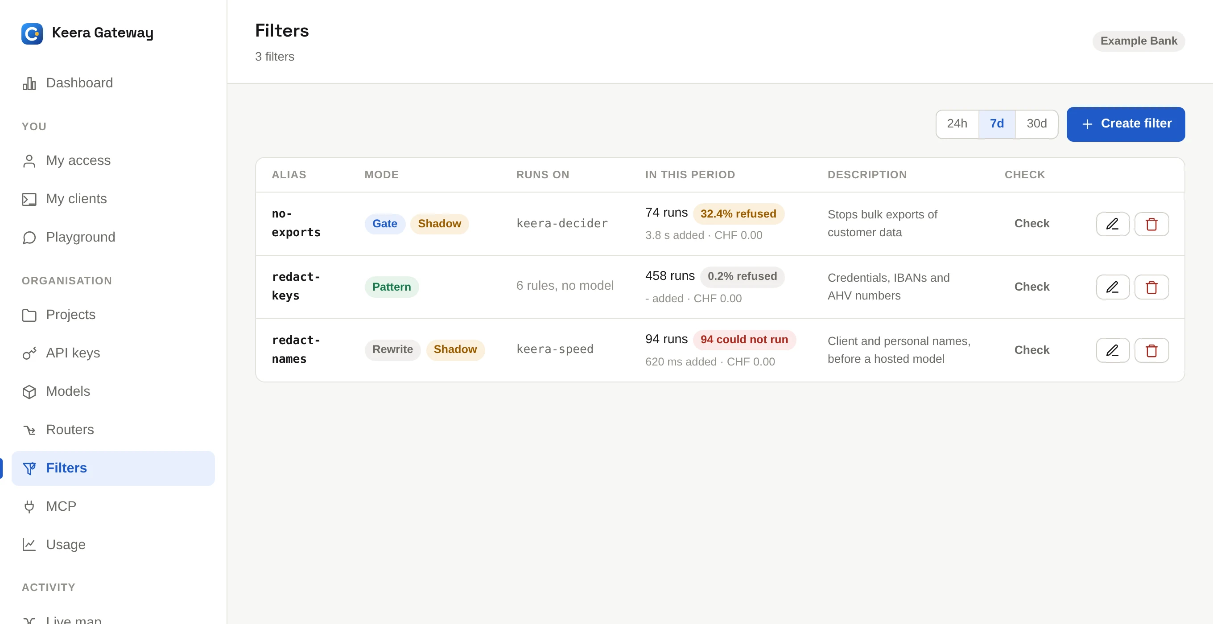This screenshot has width=1213, height=624.
Task: Run Check on the redact-names filter
Action: (1031, 350)
